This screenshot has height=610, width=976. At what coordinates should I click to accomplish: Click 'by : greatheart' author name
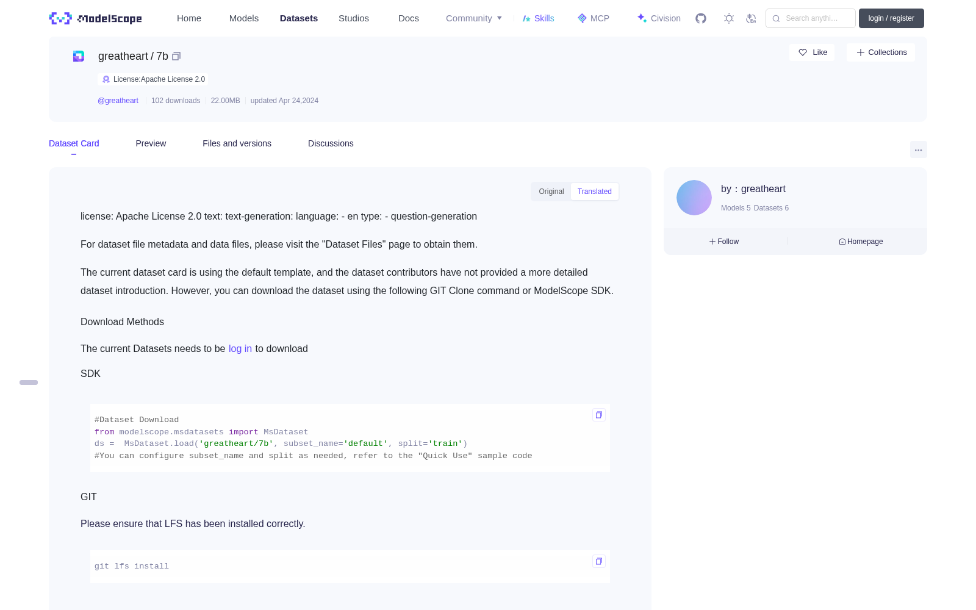(x=753, y=189)
